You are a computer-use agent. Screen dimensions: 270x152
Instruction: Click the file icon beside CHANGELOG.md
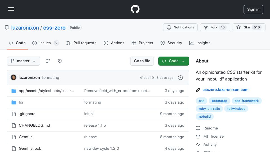click(x=14, y=126)
